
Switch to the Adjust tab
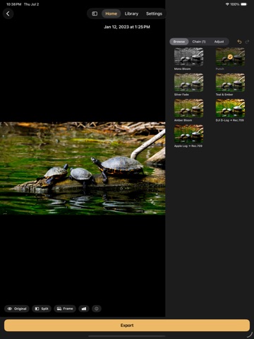click(219, 42)
